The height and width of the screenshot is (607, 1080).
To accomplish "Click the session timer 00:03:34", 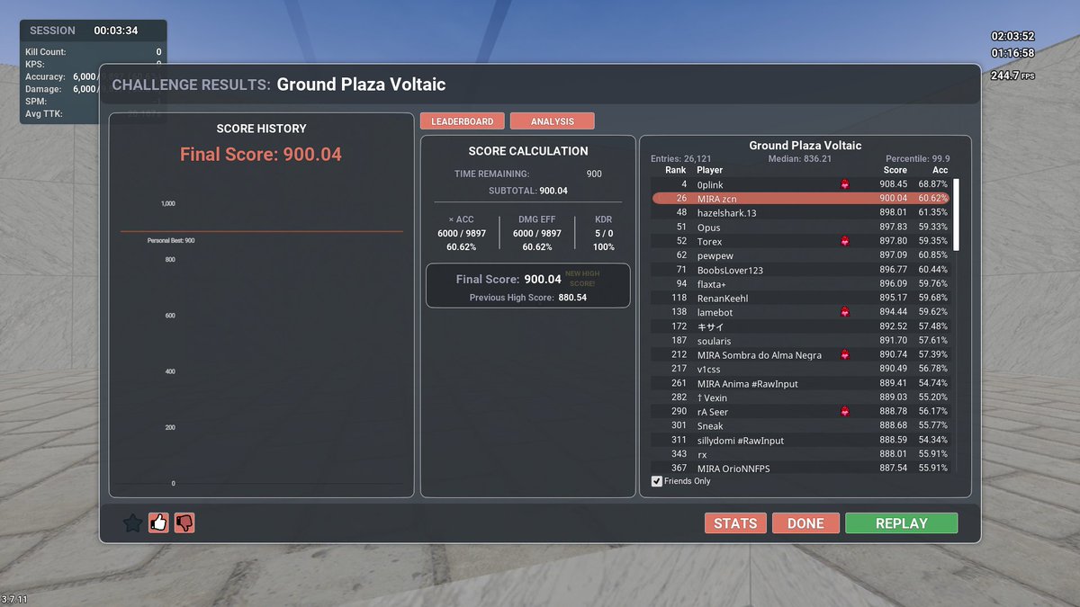I will click(x=116, y=31).
